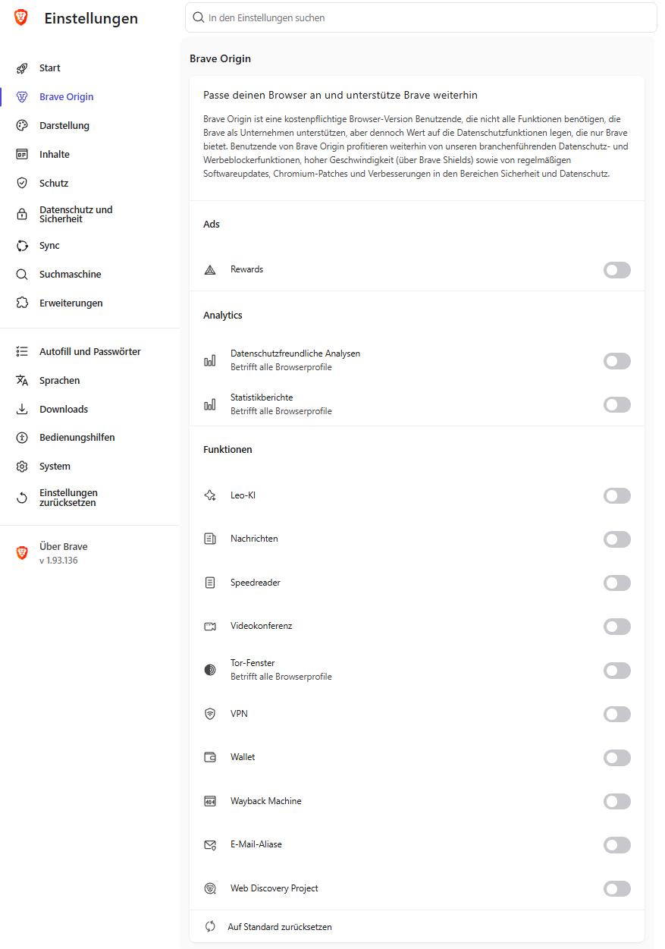Turn on the Tor-Fenster switch
665x949 pixels.
coord(617,671)
